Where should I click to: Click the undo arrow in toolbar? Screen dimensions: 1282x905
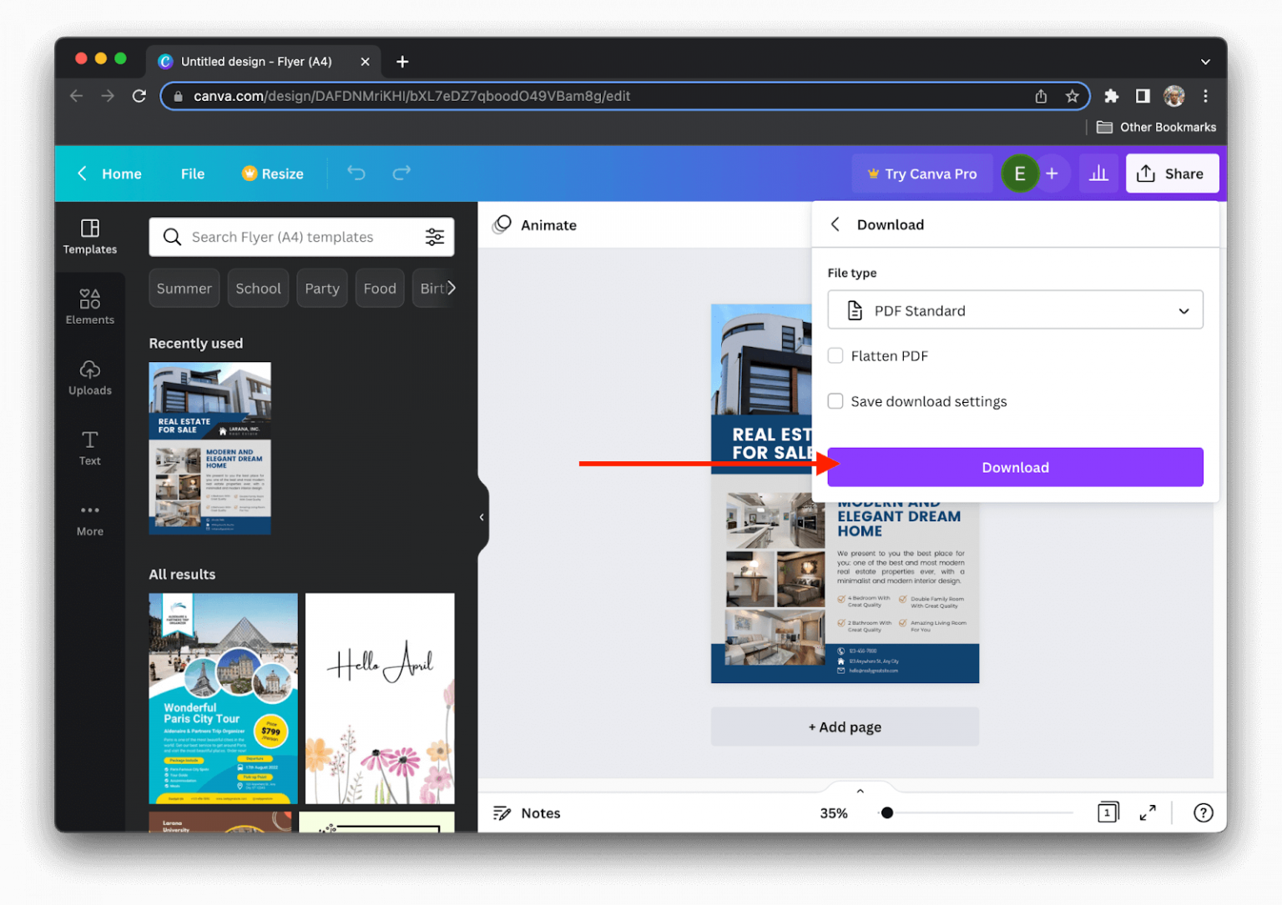point(356,173)
